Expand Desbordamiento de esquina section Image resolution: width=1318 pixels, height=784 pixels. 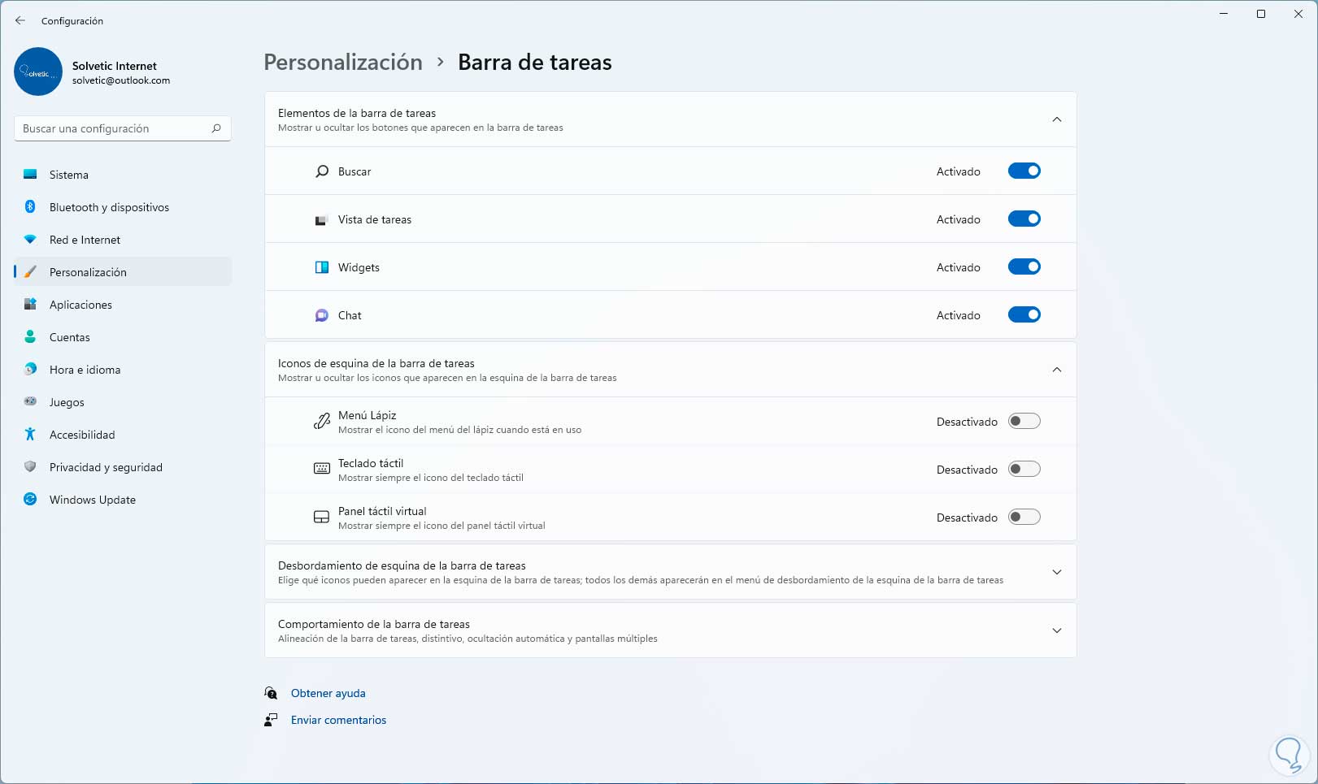1056,572
